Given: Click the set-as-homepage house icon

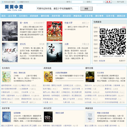Looking at the screenshot, I should (3, 2).
